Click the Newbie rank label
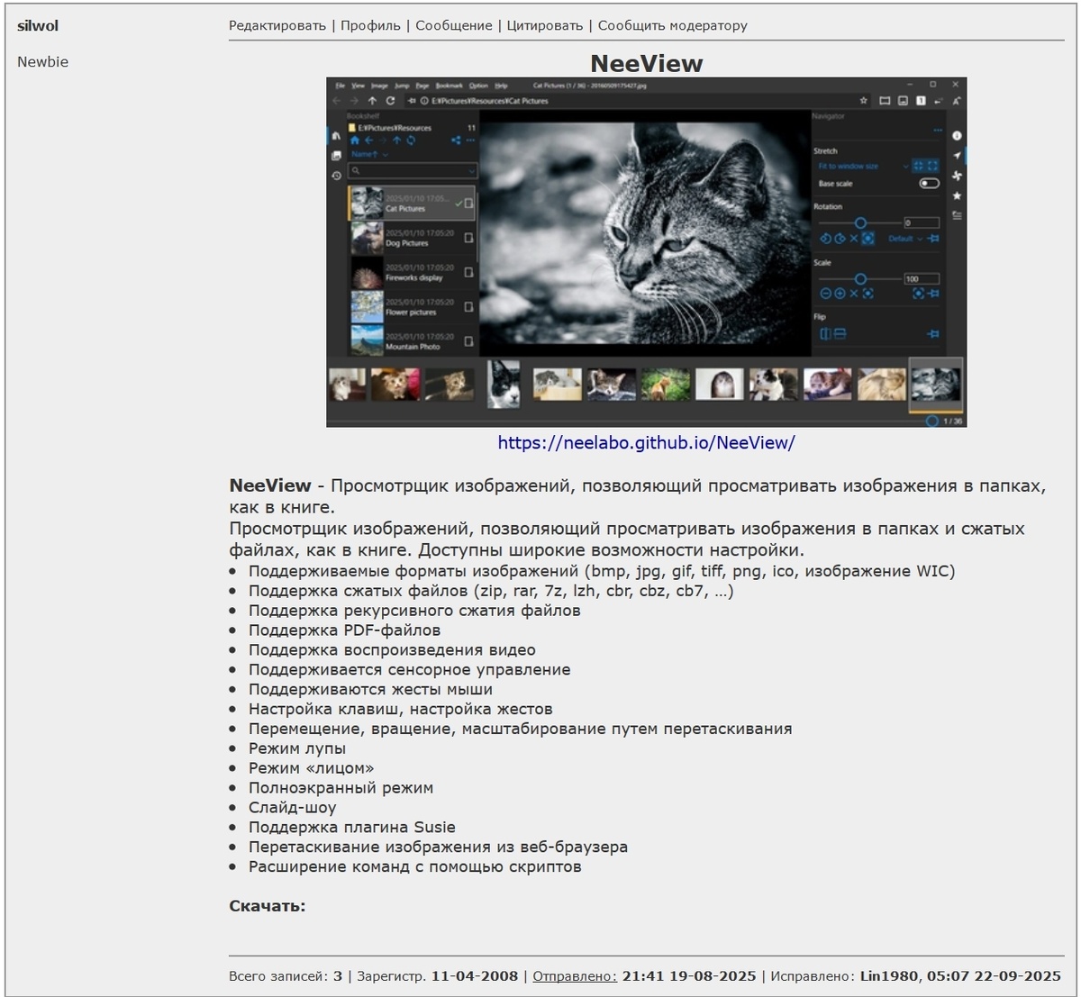The height and width of the screenshot is (997, 1081). 42,61
